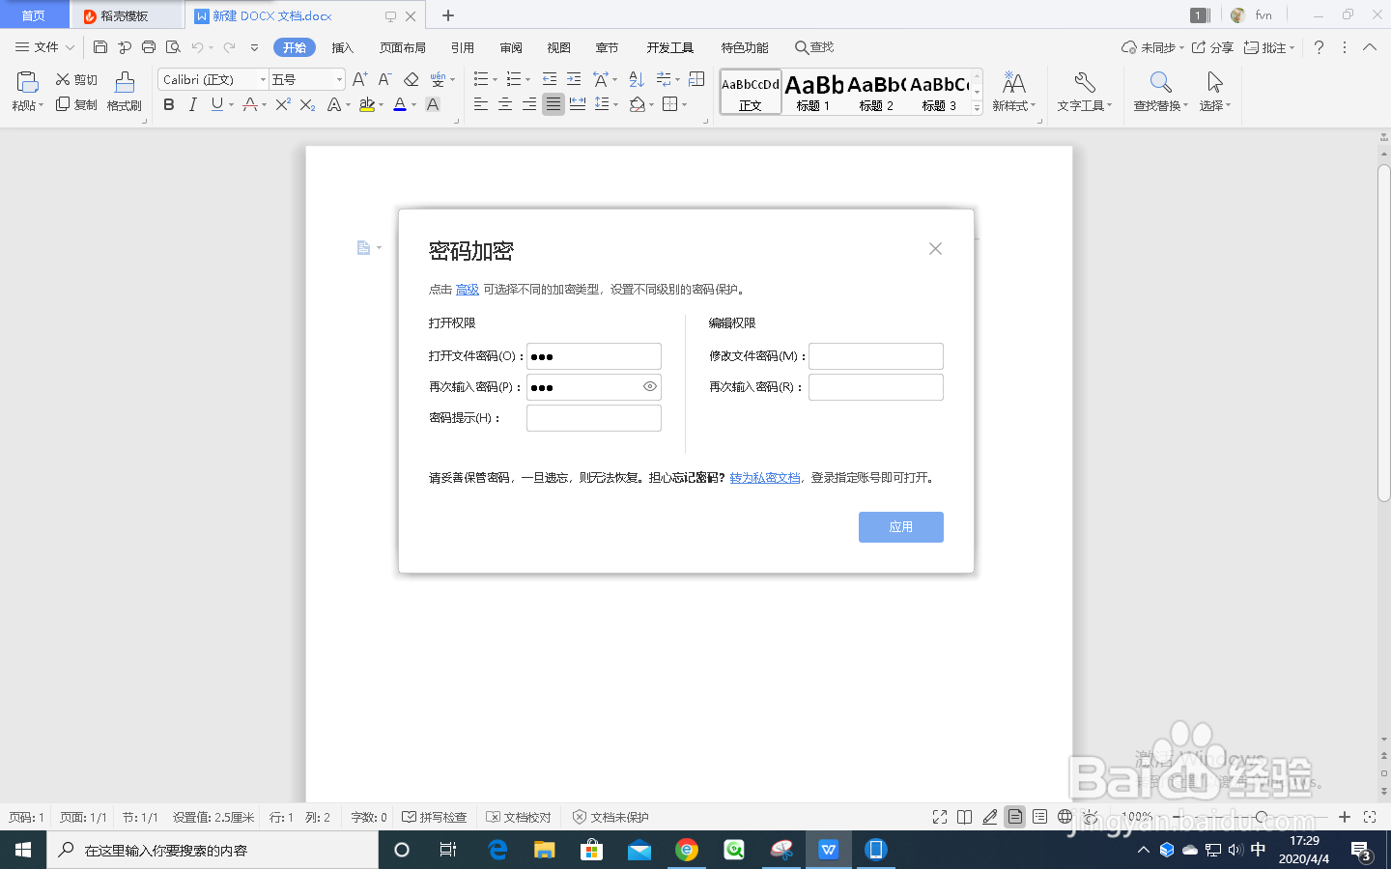Click the Paste (粘贴) clipboard icon

pyautogui.click(x=27, y=83)
